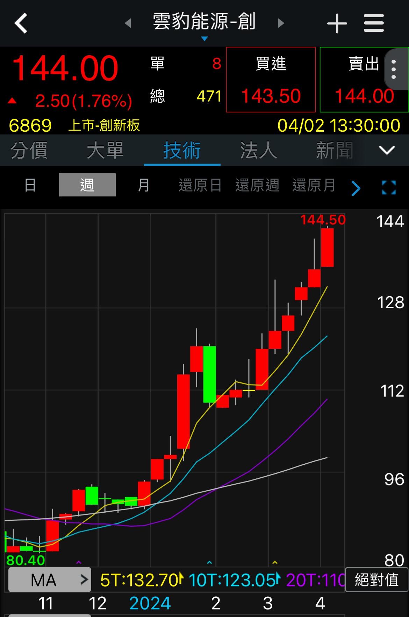Screen dimensions: 409x617
Task: Switch to the 法人 tab
Action: 258,150
